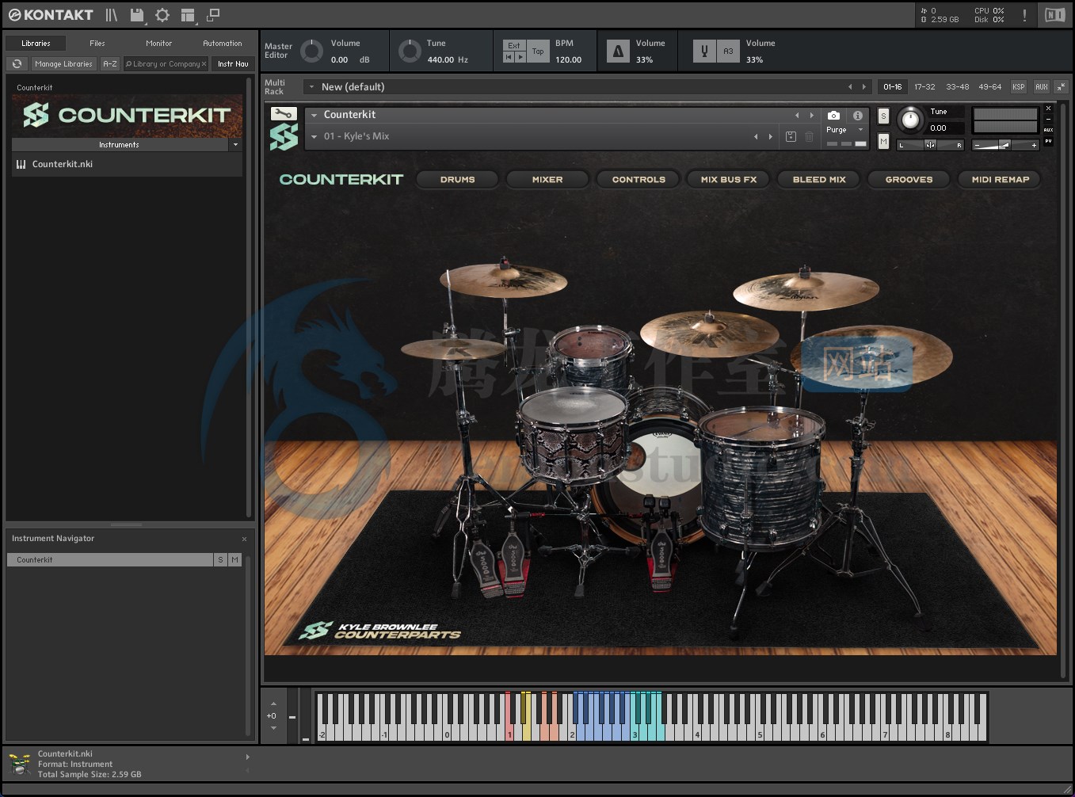1075x797 pixels.
Task: Load previous instrument arrow for Counterkit
Action: click(797, 115)
